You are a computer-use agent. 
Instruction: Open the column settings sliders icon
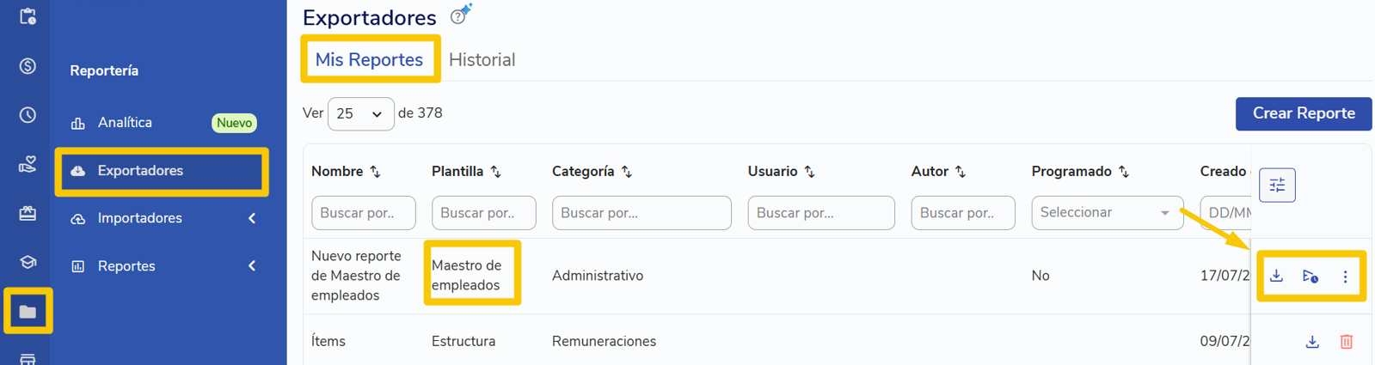coord(1277,185)
